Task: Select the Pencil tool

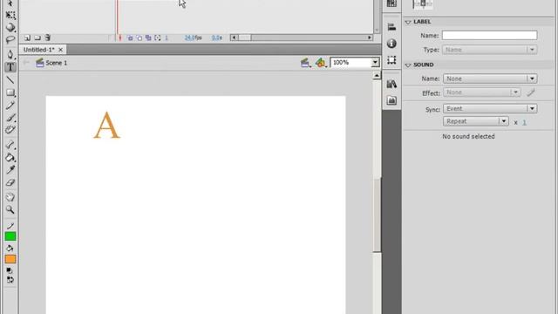Action: (x=10, y=106)
